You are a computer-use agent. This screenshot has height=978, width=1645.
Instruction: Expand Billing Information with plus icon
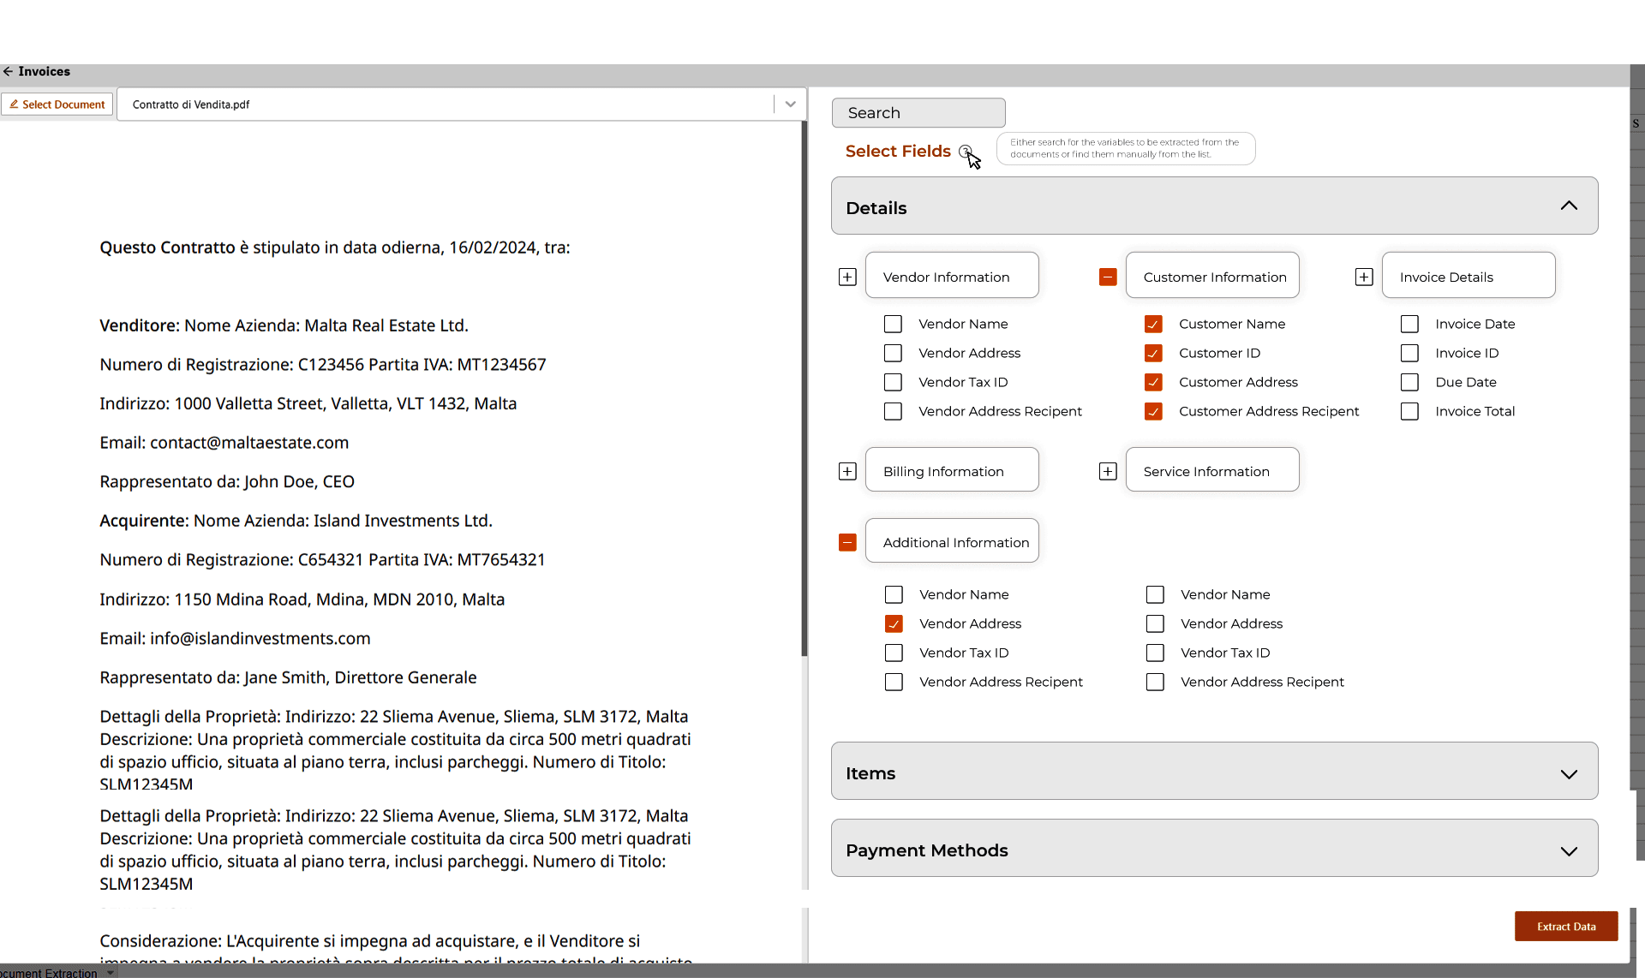847,472
